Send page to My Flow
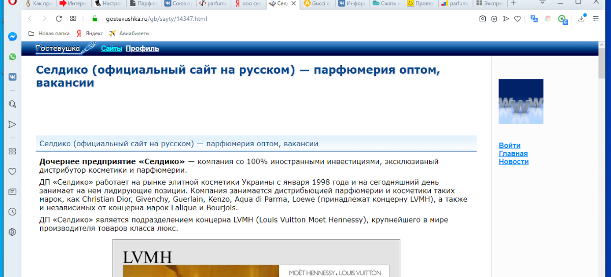The height and width of the screenshot is (277, 611). coord(506,19)
